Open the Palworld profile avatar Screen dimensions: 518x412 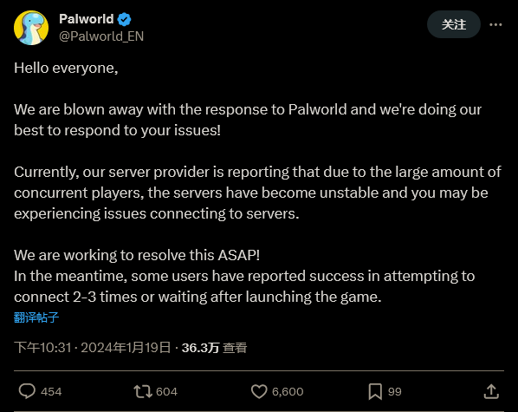click(x=31, y=28)
